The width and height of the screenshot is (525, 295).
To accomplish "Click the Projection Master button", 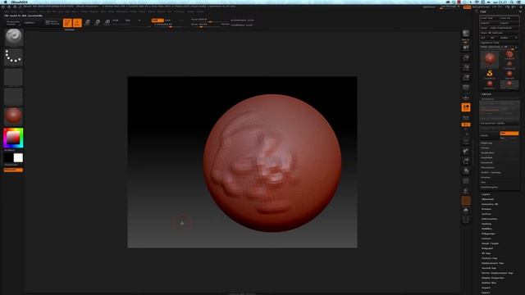I will click(13, 23).
